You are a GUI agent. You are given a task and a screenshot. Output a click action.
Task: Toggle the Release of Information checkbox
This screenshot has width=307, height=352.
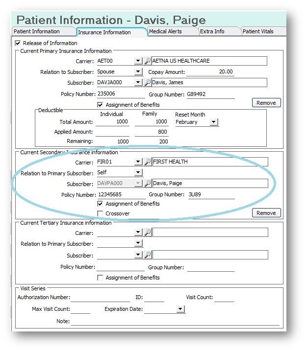[x=19, y=43]
